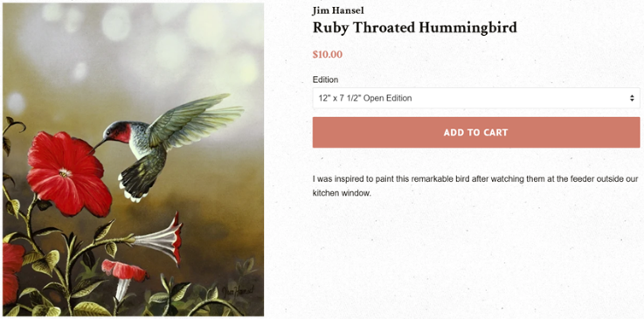
Task: Open the Jim Hansel artist link
Action: pos(338,10)
